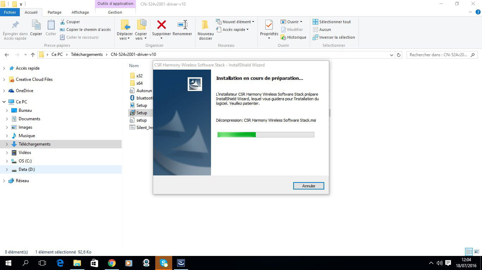Open the recent locations dropdown arrow

tap(25, 55)
